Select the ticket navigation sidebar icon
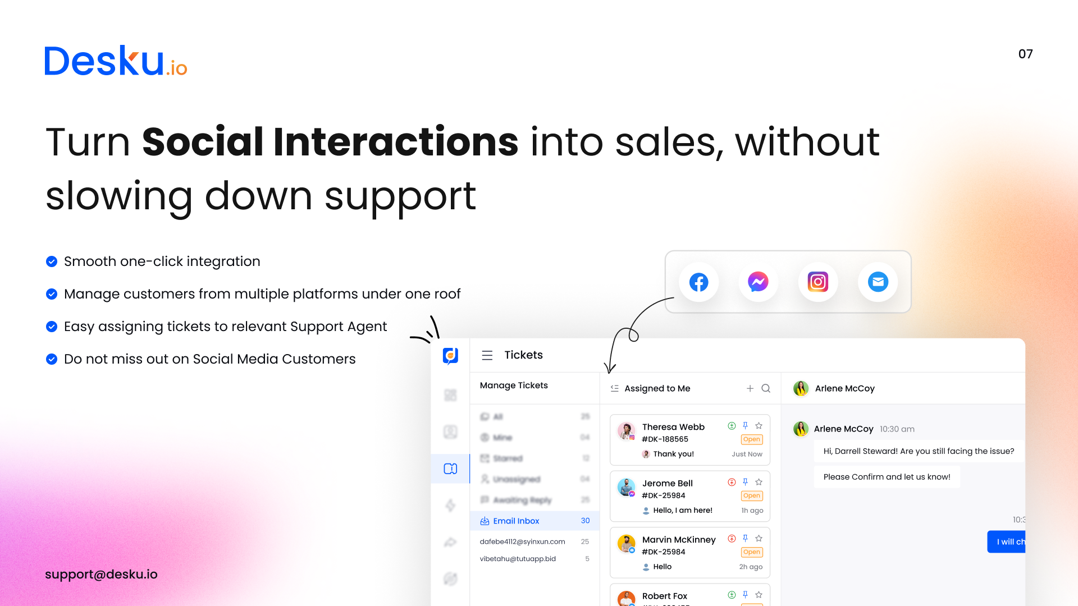Image resolution: width=1078 pixels, height=606 pixels. click(x=451, y=469)
